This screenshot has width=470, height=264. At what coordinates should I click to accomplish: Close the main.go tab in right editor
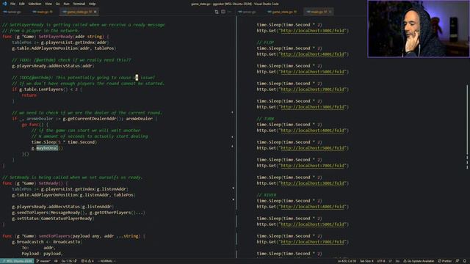330,12
